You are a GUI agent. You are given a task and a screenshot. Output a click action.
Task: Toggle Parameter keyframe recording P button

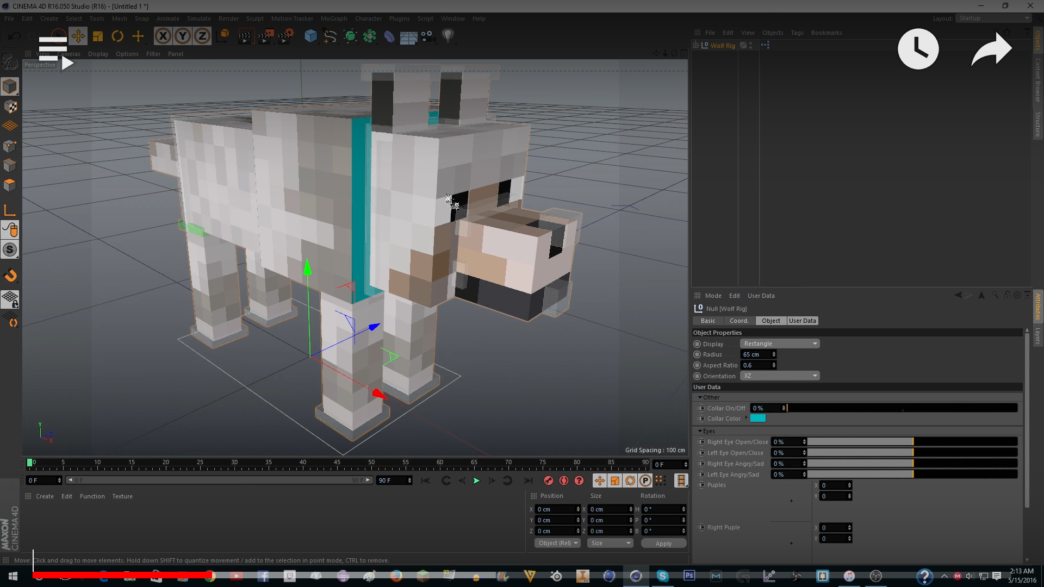click(645, 480)
